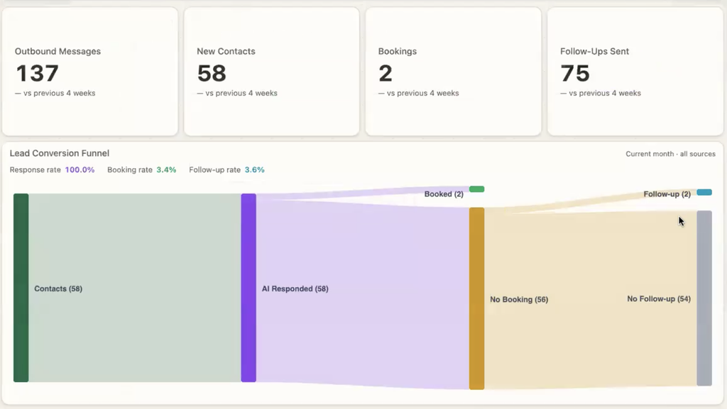Click the Follow-up (2) label
This screenshot has width=727, height=409.
tap(667, 194)
